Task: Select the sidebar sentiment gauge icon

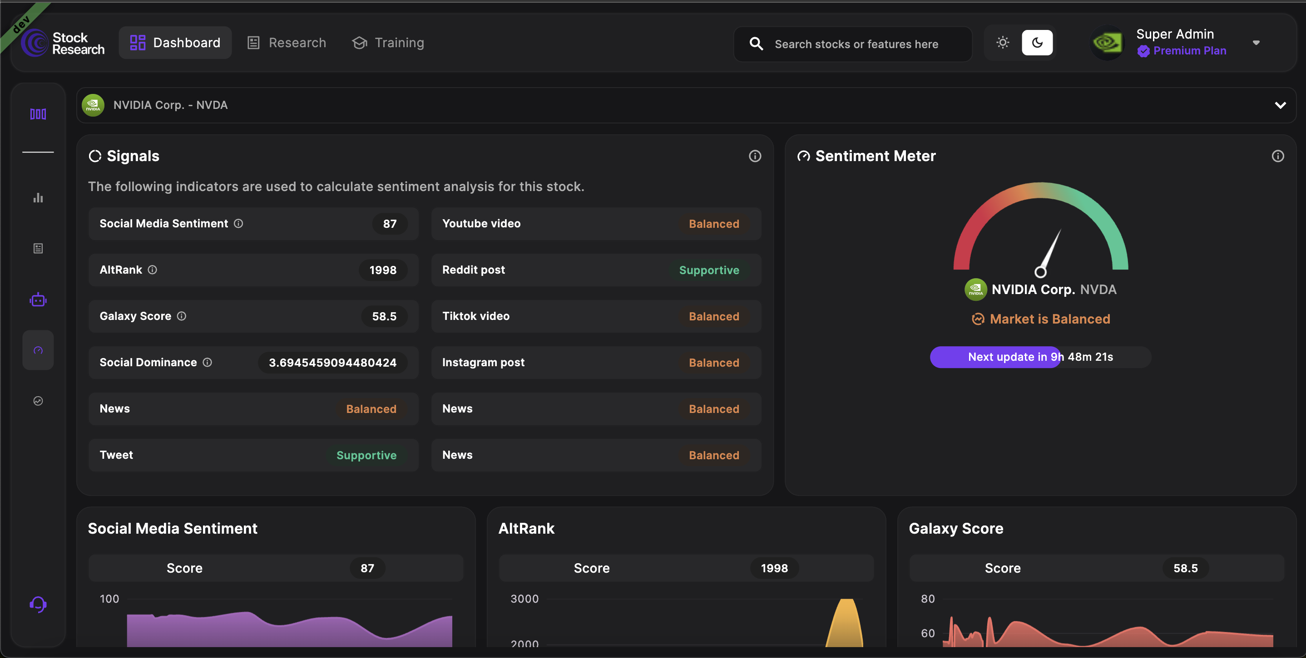Action: pos(38,350)
